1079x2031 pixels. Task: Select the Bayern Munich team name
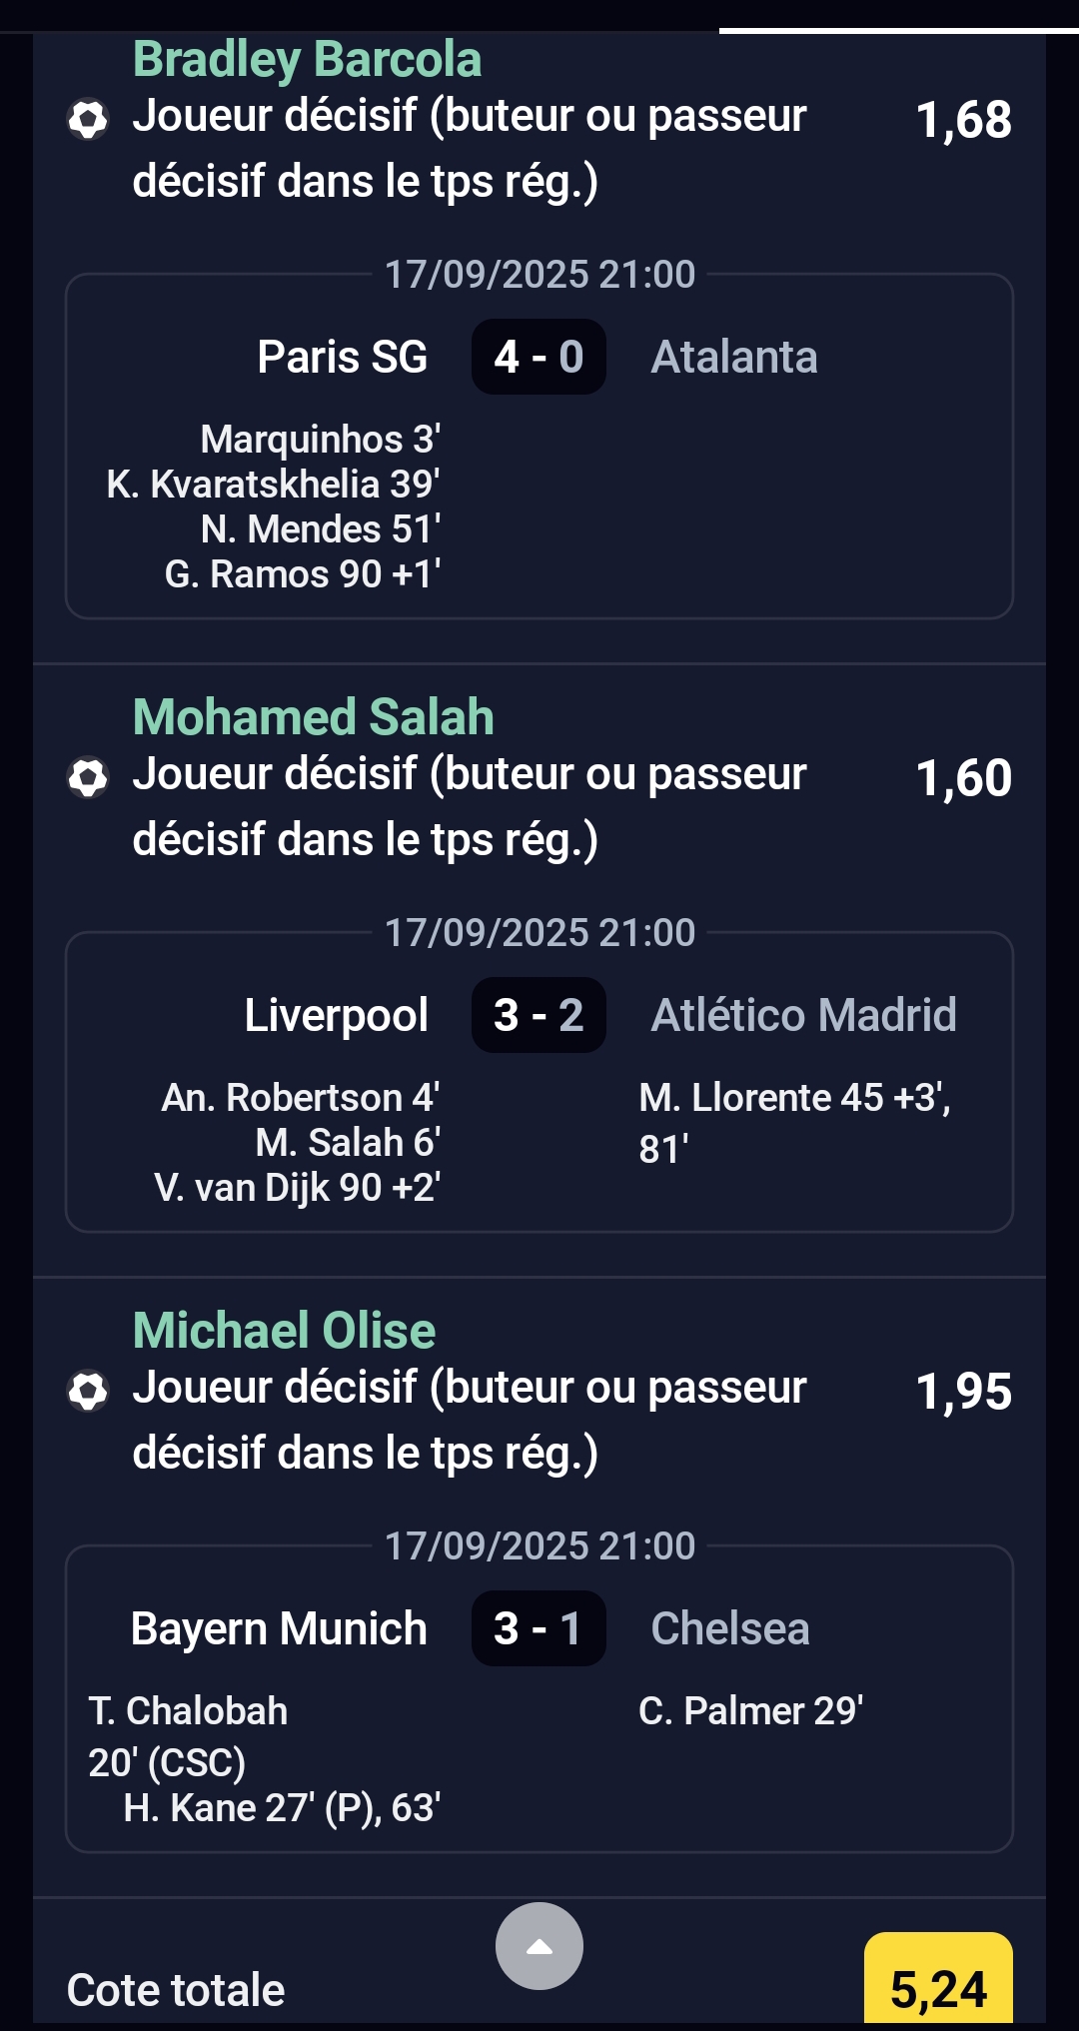(279, 1628)
